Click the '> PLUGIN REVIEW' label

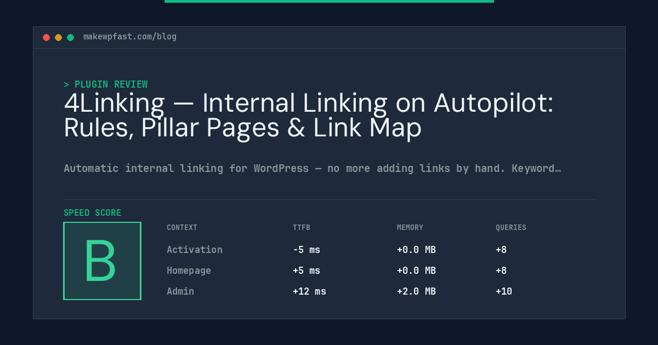[106, 84]
